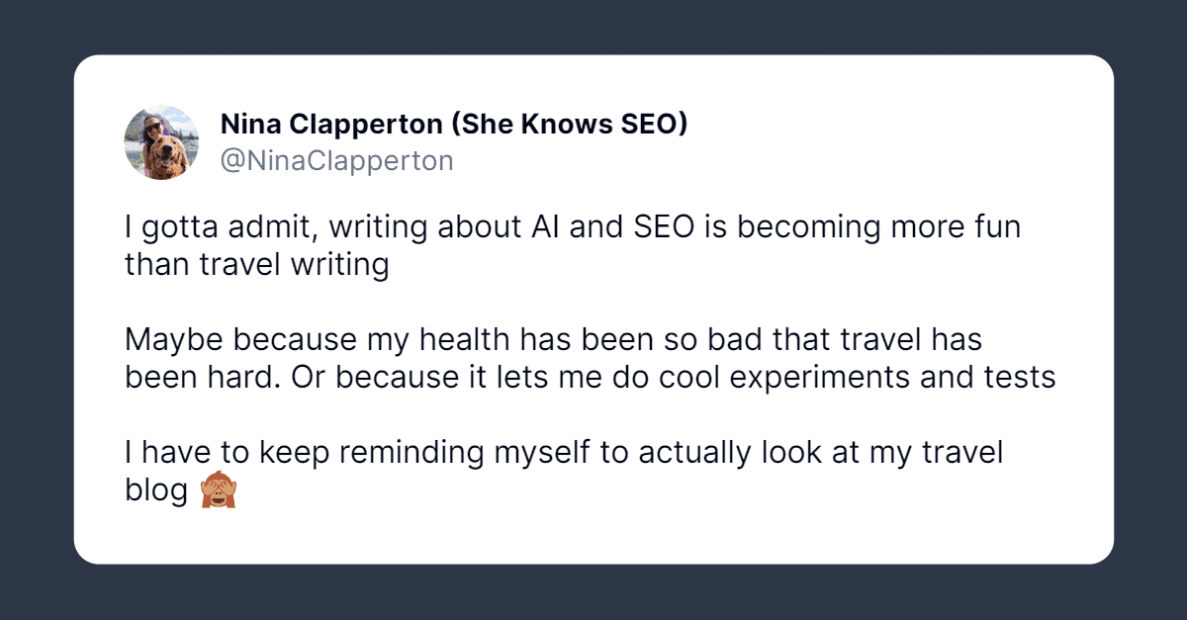
Task: Click "actually look at my travel" text
Action: click(x=821, y=453)
